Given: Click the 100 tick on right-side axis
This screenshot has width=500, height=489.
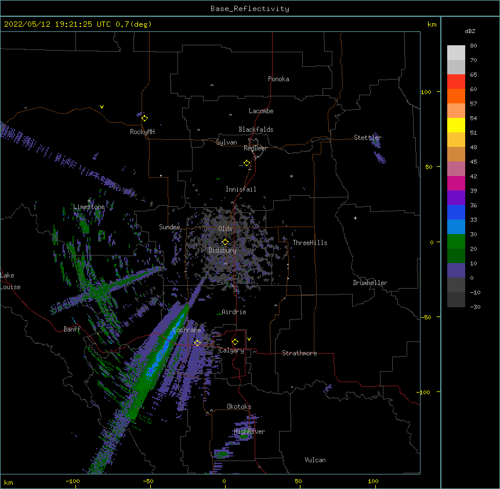Looking at the screenshot, I should tap(426, 92).
